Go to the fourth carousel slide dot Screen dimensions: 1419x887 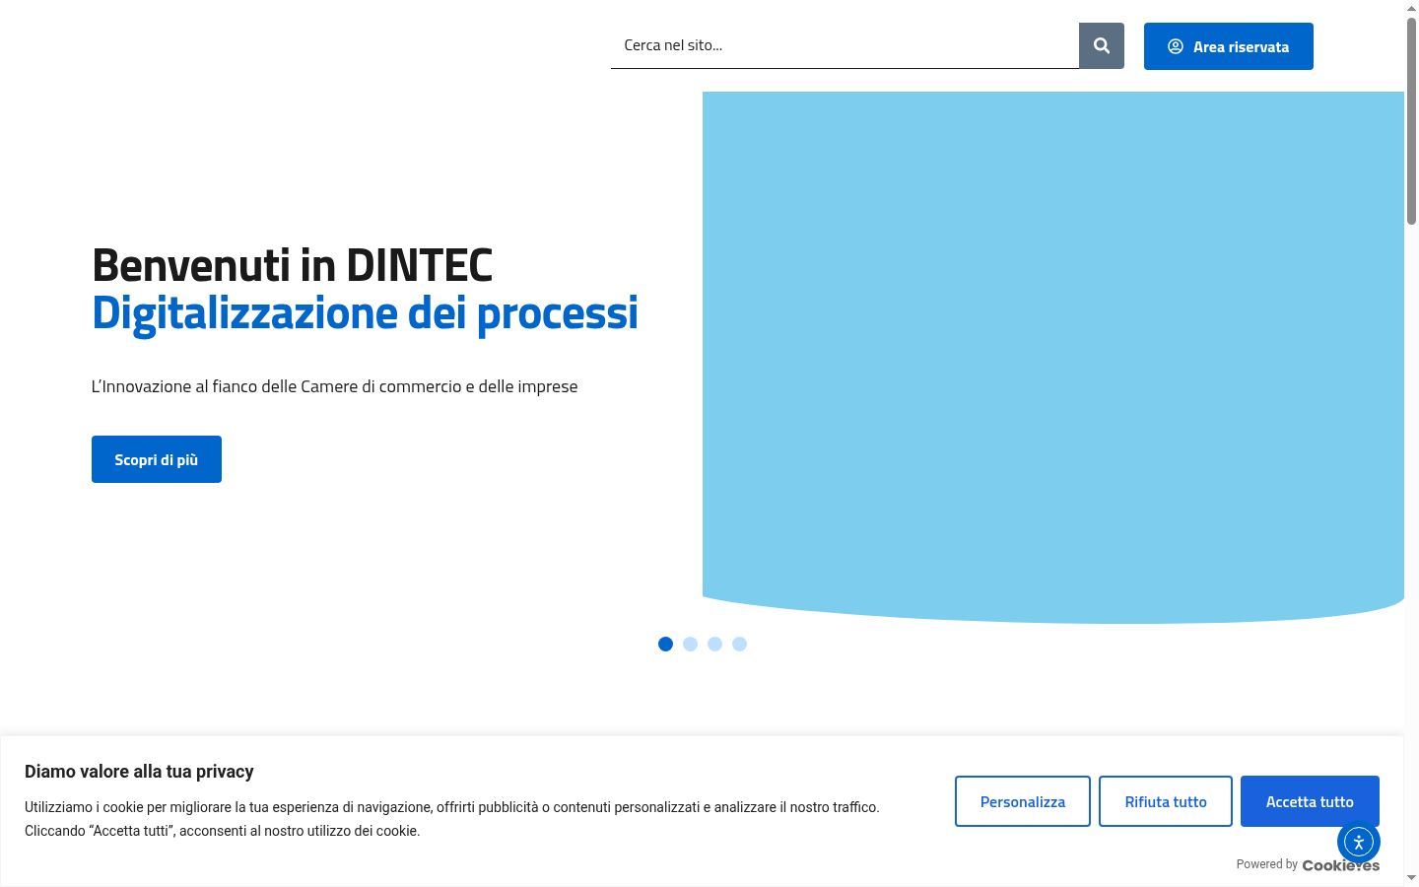pyautogui.click(x=739, y=644)
